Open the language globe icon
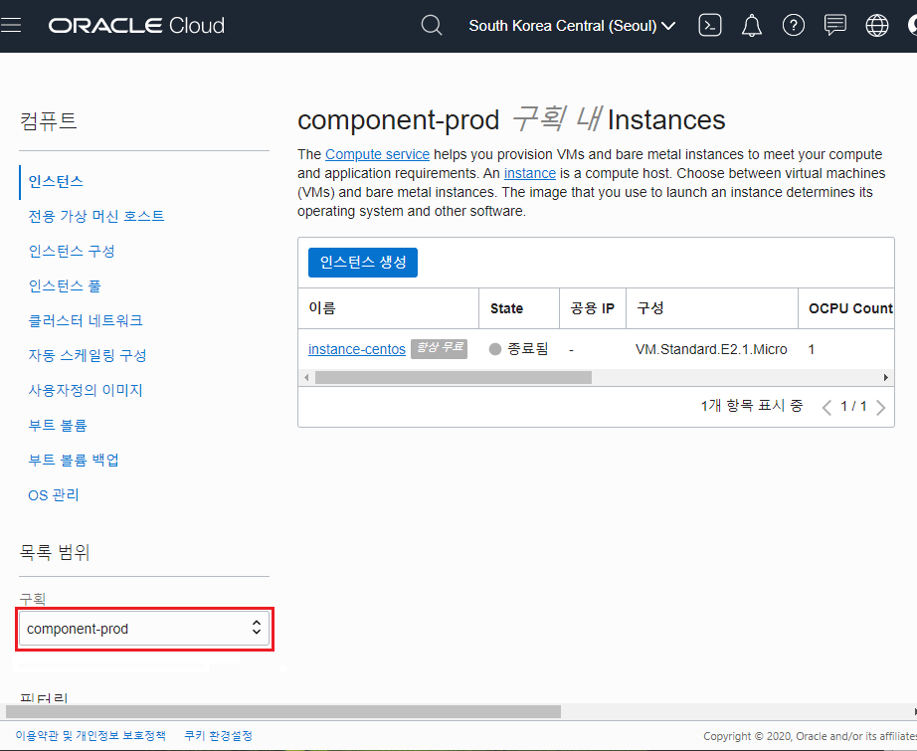Screen dimensions: 917x751 (x=876, y=25)
